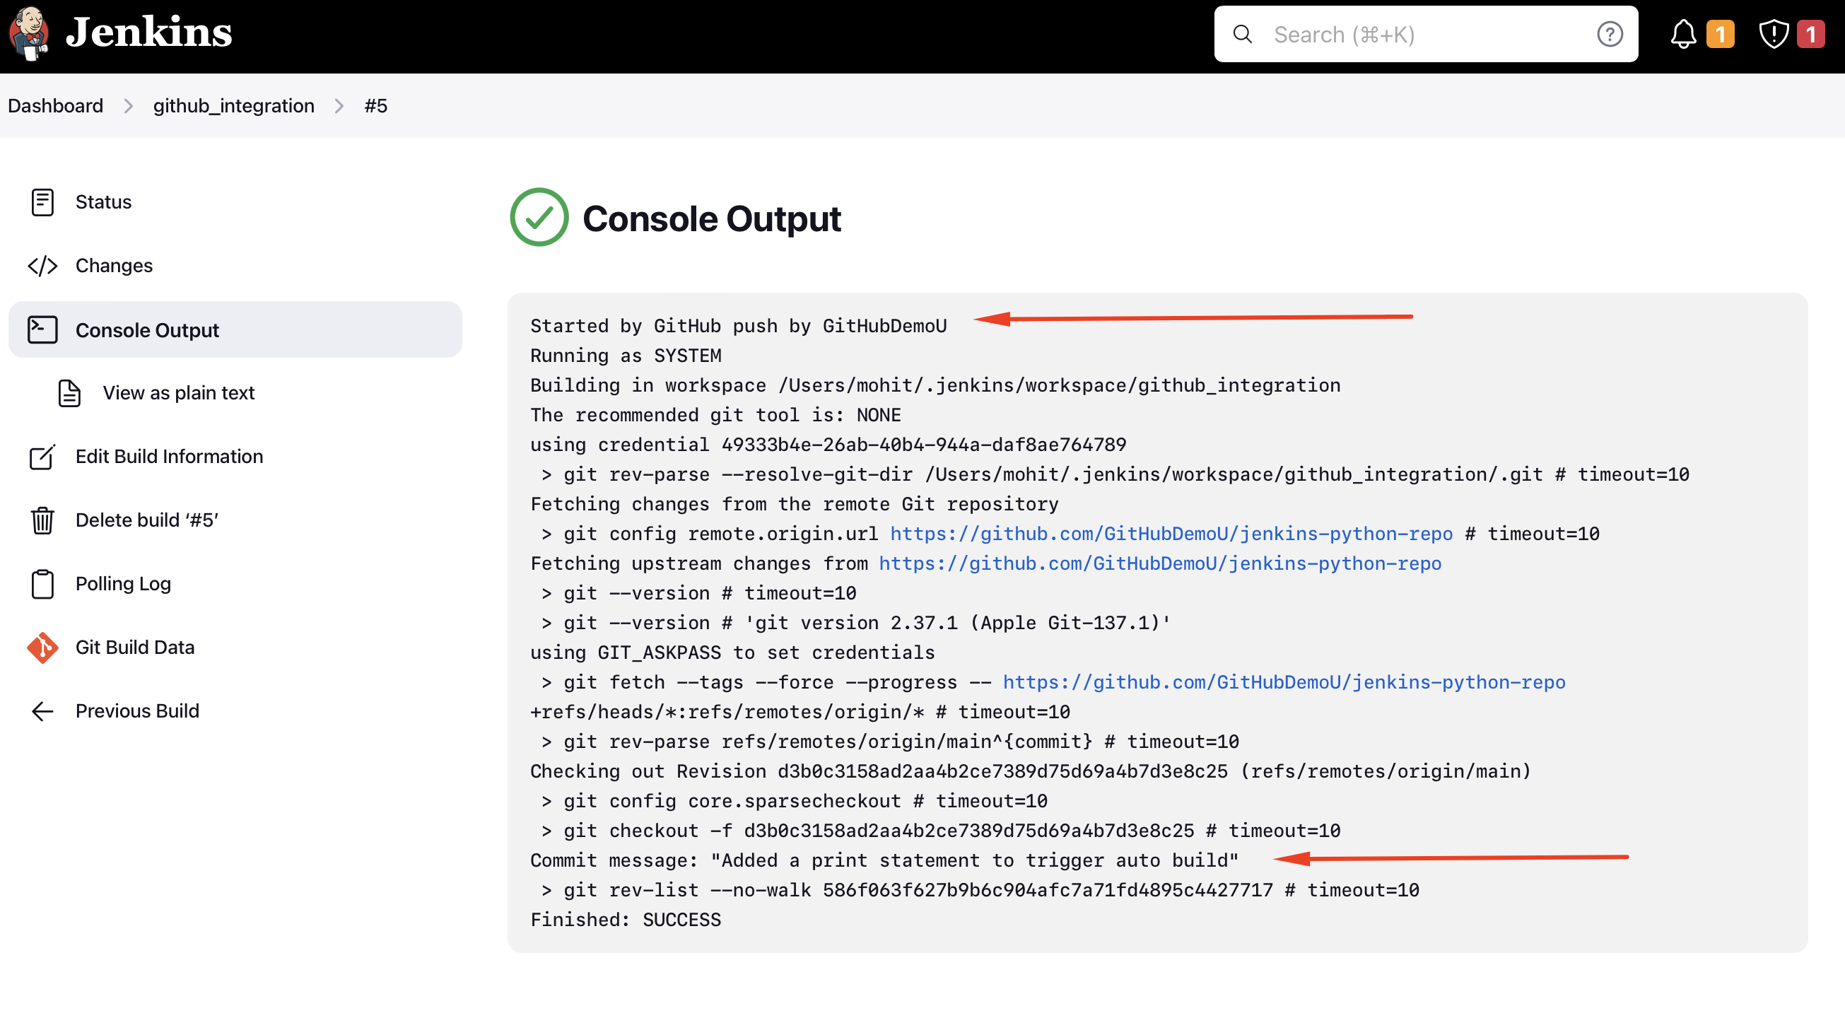The height and width of the screenshot is (1018, 1845).
Task: Click the Console Output heading
Action: [711, 218]
